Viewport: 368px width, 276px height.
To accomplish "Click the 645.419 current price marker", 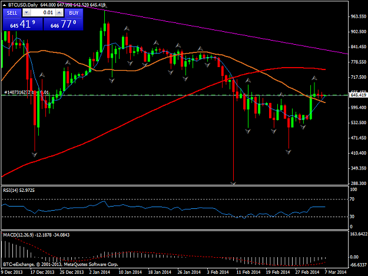I will pyautogui.click(x=358, y=95).
